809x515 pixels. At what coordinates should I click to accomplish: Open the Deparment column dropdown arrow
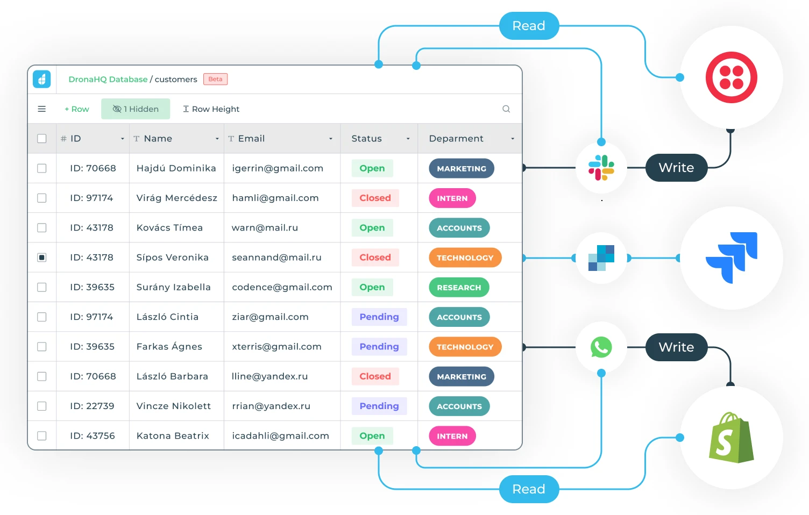pos(512,139)
